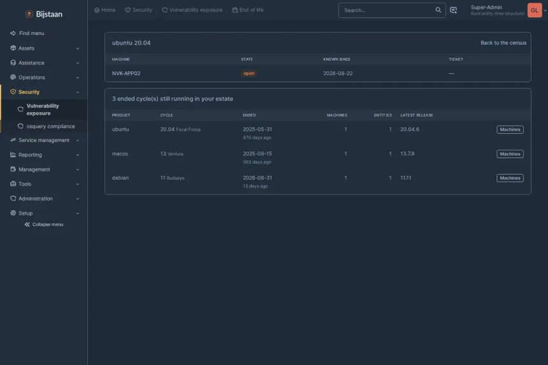
Task: Click the ubuntu 20.04 panel title
Action: pos(131,43)
